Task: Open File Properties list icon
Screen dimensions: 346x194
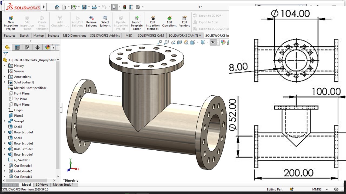Action: click(131, 7)
